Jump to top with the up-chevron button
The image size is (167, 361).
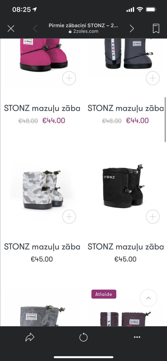[x=148, y=298]
